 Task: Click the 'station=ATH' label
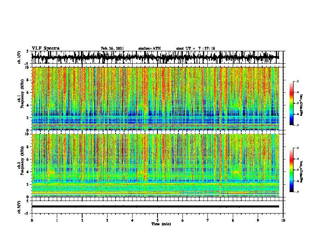149,48
